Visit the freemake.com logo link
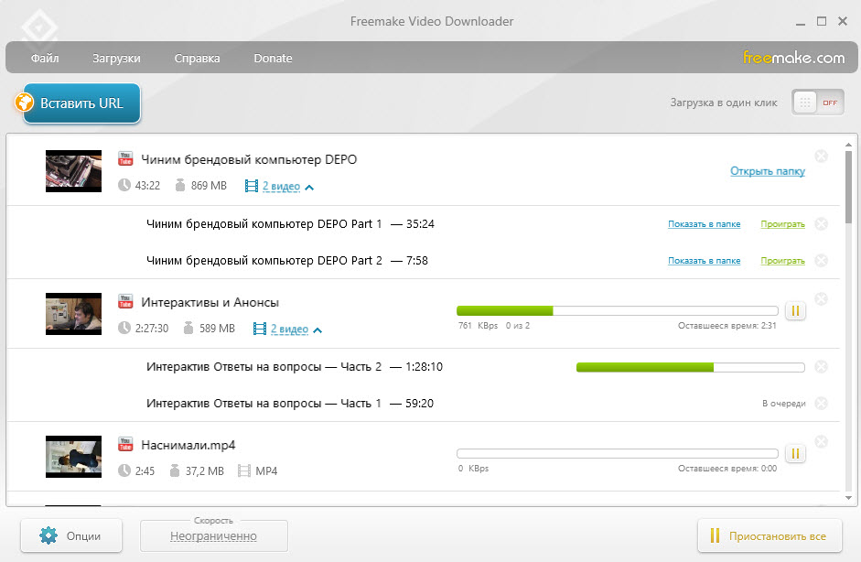The width and height of the screenshot is (861, 562). point(793,57)
